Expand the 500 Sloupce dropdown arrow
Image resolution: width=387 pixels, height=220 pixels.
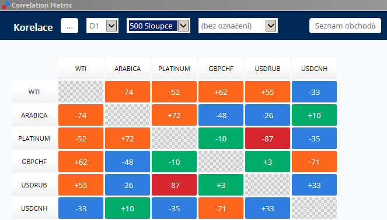click(183, 26)
